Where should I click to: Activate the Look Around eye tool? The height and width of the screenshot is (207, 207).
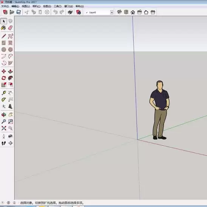(x=10, y=136)
